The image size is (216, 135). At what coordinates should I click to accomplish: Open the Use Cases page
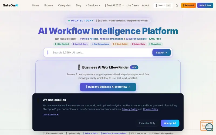click(x=133, y=5)
